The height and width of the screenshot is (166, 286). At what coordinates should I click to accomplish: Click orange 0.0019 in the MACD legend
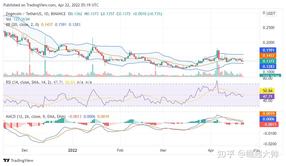point(103,117)
